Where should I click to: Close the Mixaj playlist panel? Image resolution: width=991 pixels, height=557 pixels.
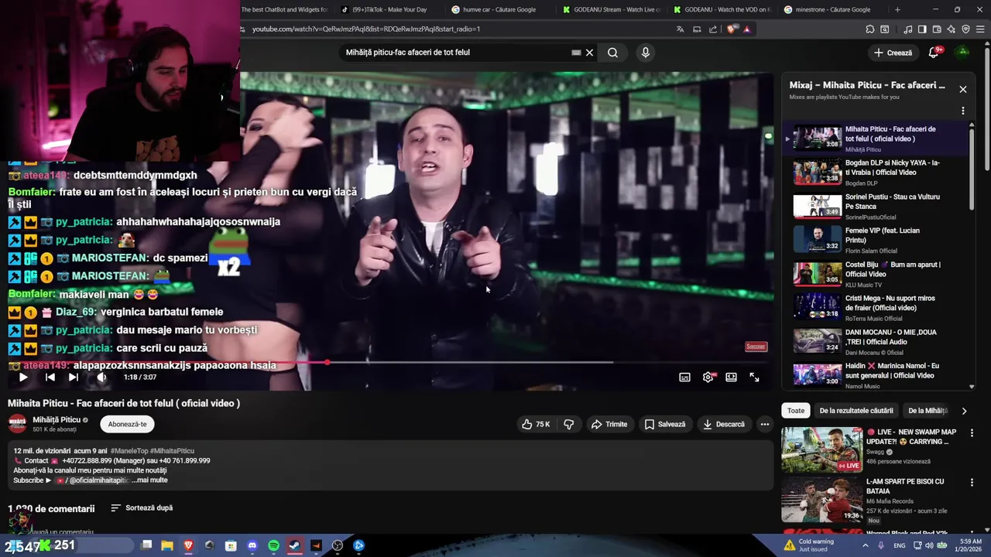pyautogui.click(x=963, y=89)
